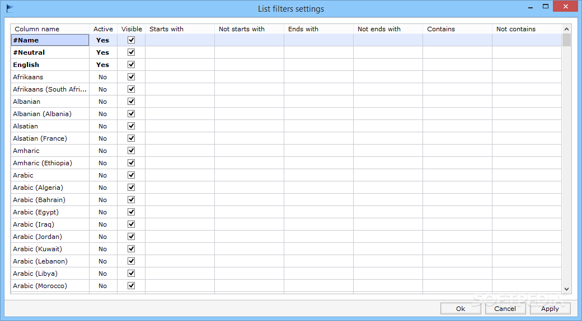Uncheck Visible checkbox for #Neutral row
582x321 pixels.
point(131,52)
